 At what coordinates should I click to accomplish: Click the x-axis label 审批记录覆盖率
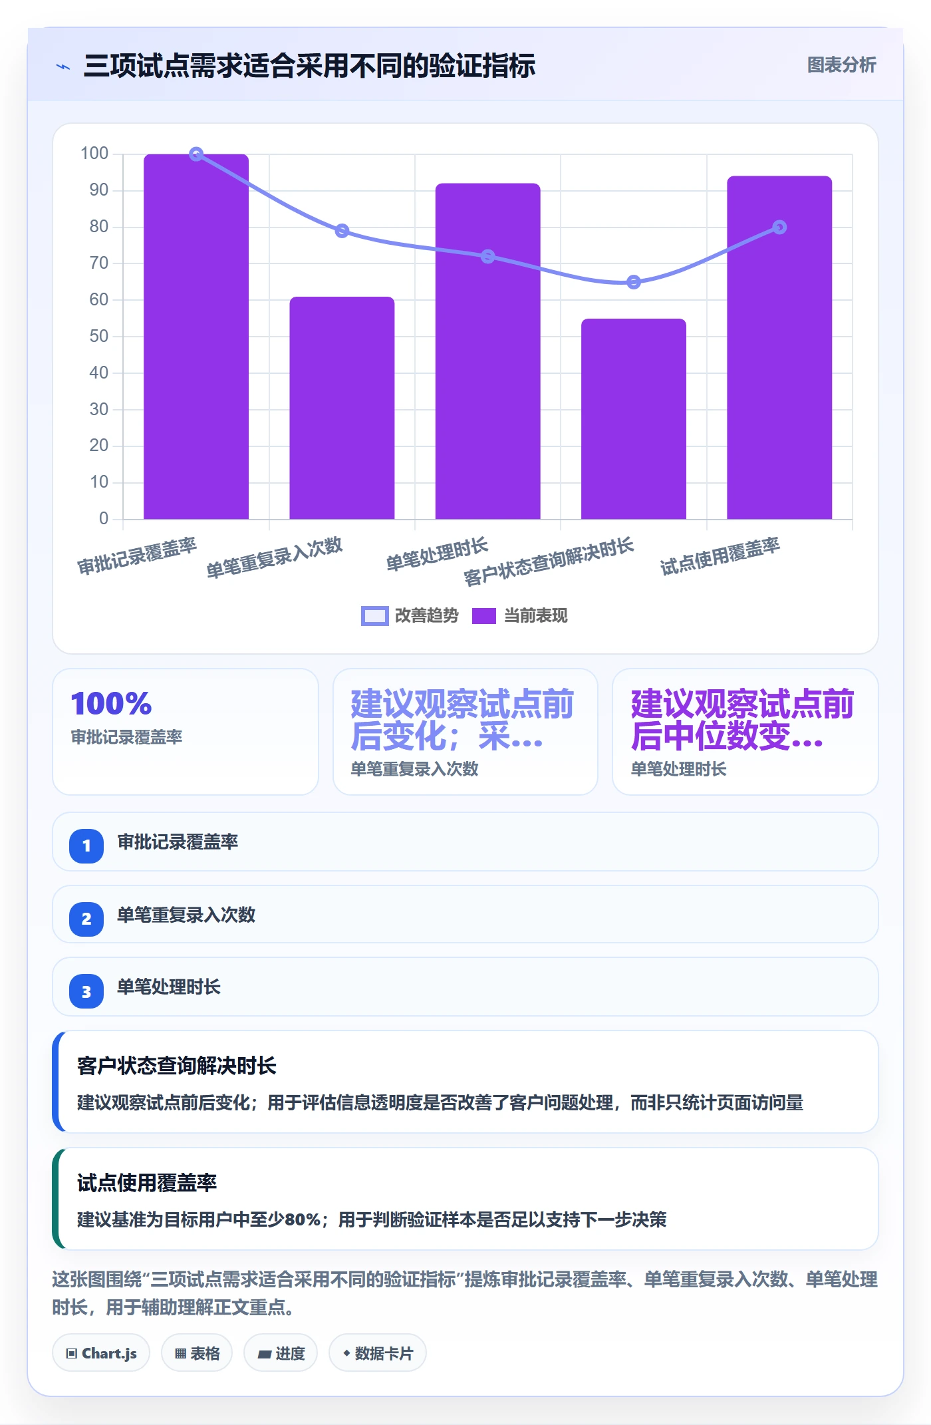pos(137,556)
